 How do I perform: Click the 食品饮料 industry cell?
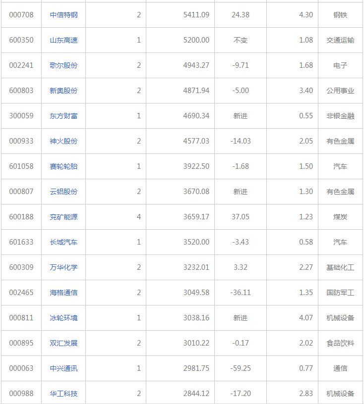point(340,343)
